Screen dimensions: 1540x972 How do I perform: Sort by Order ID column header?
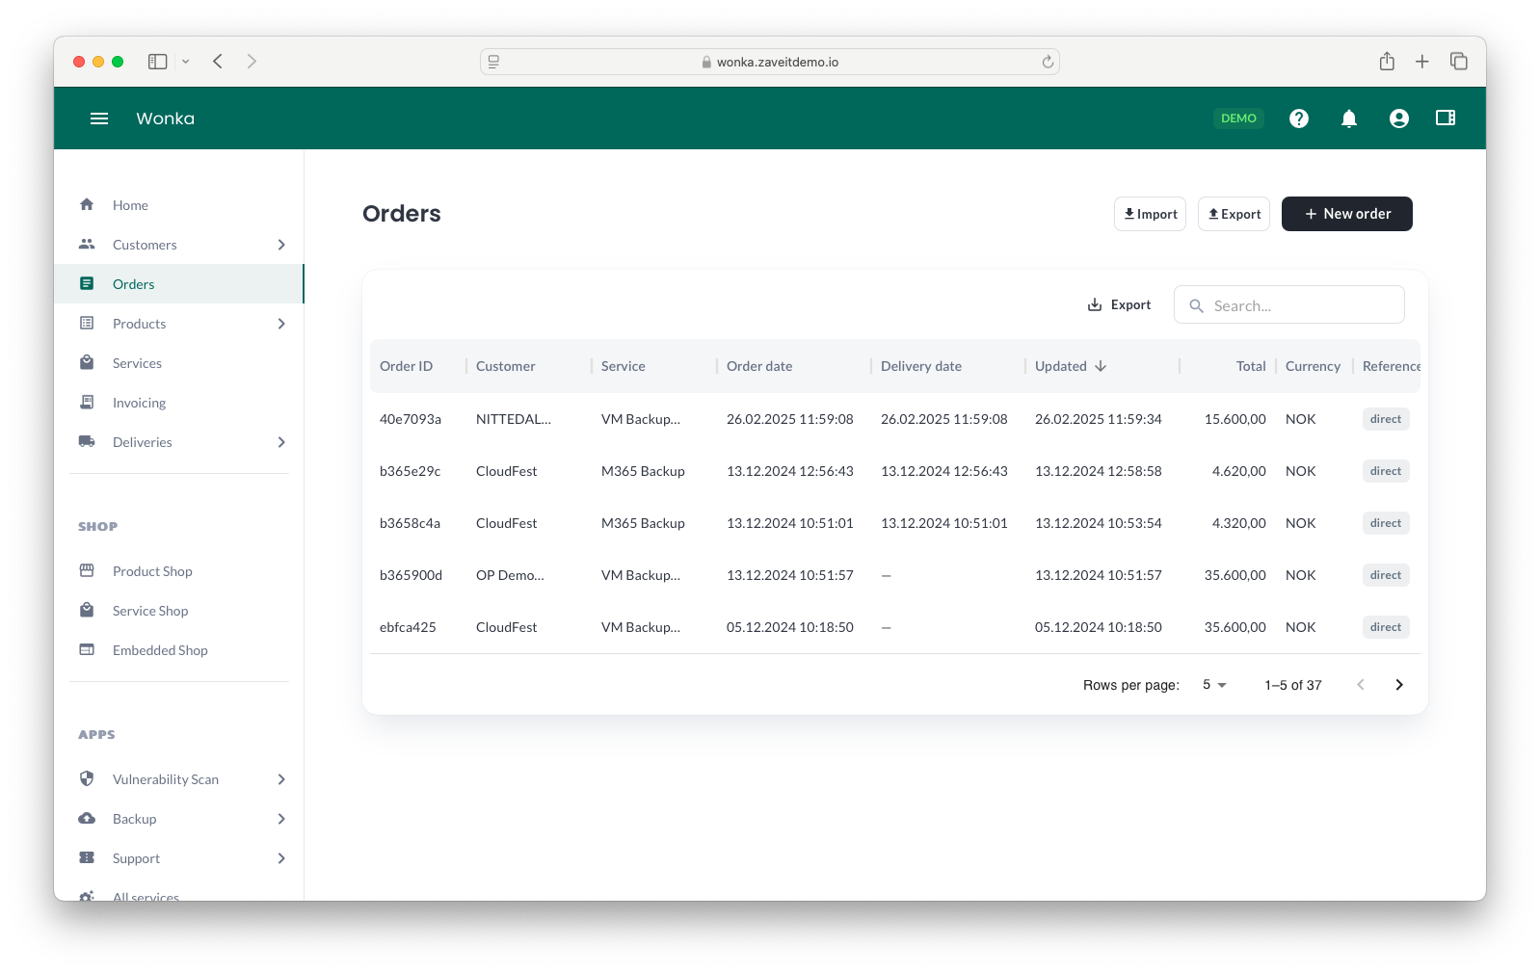[406, 366]
